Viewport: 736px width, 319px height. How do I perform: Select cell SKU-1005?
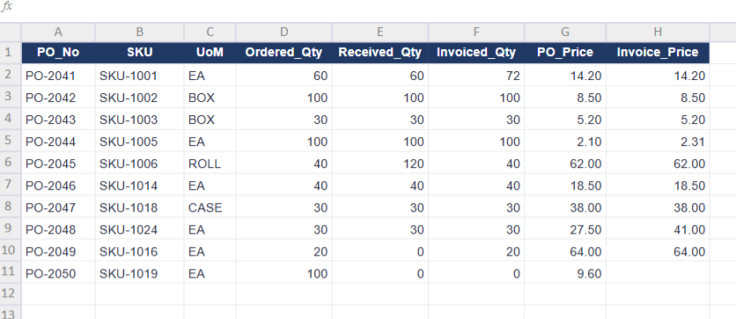point(140,141)
